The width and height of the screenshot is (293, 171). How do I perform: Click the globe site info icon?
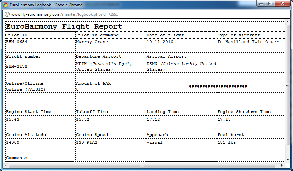coord(7,14)
